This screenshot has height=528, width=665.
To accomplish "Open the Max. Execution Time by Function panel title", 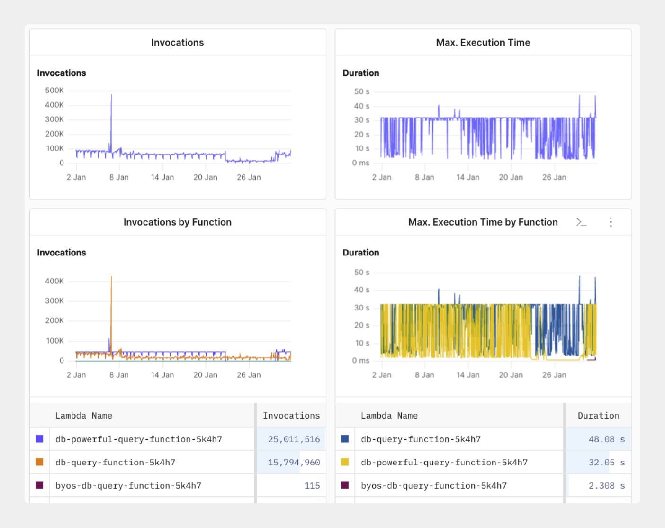I will 483,222.
